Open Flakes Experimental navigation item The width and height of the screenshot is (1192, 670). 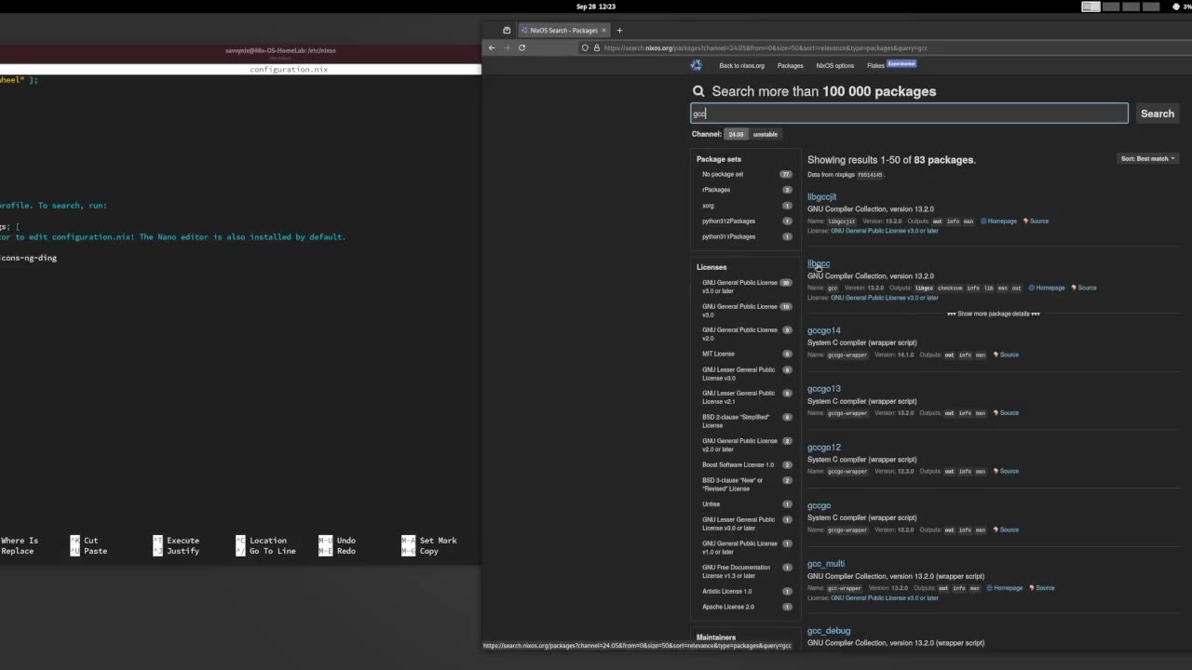(891, 65)
